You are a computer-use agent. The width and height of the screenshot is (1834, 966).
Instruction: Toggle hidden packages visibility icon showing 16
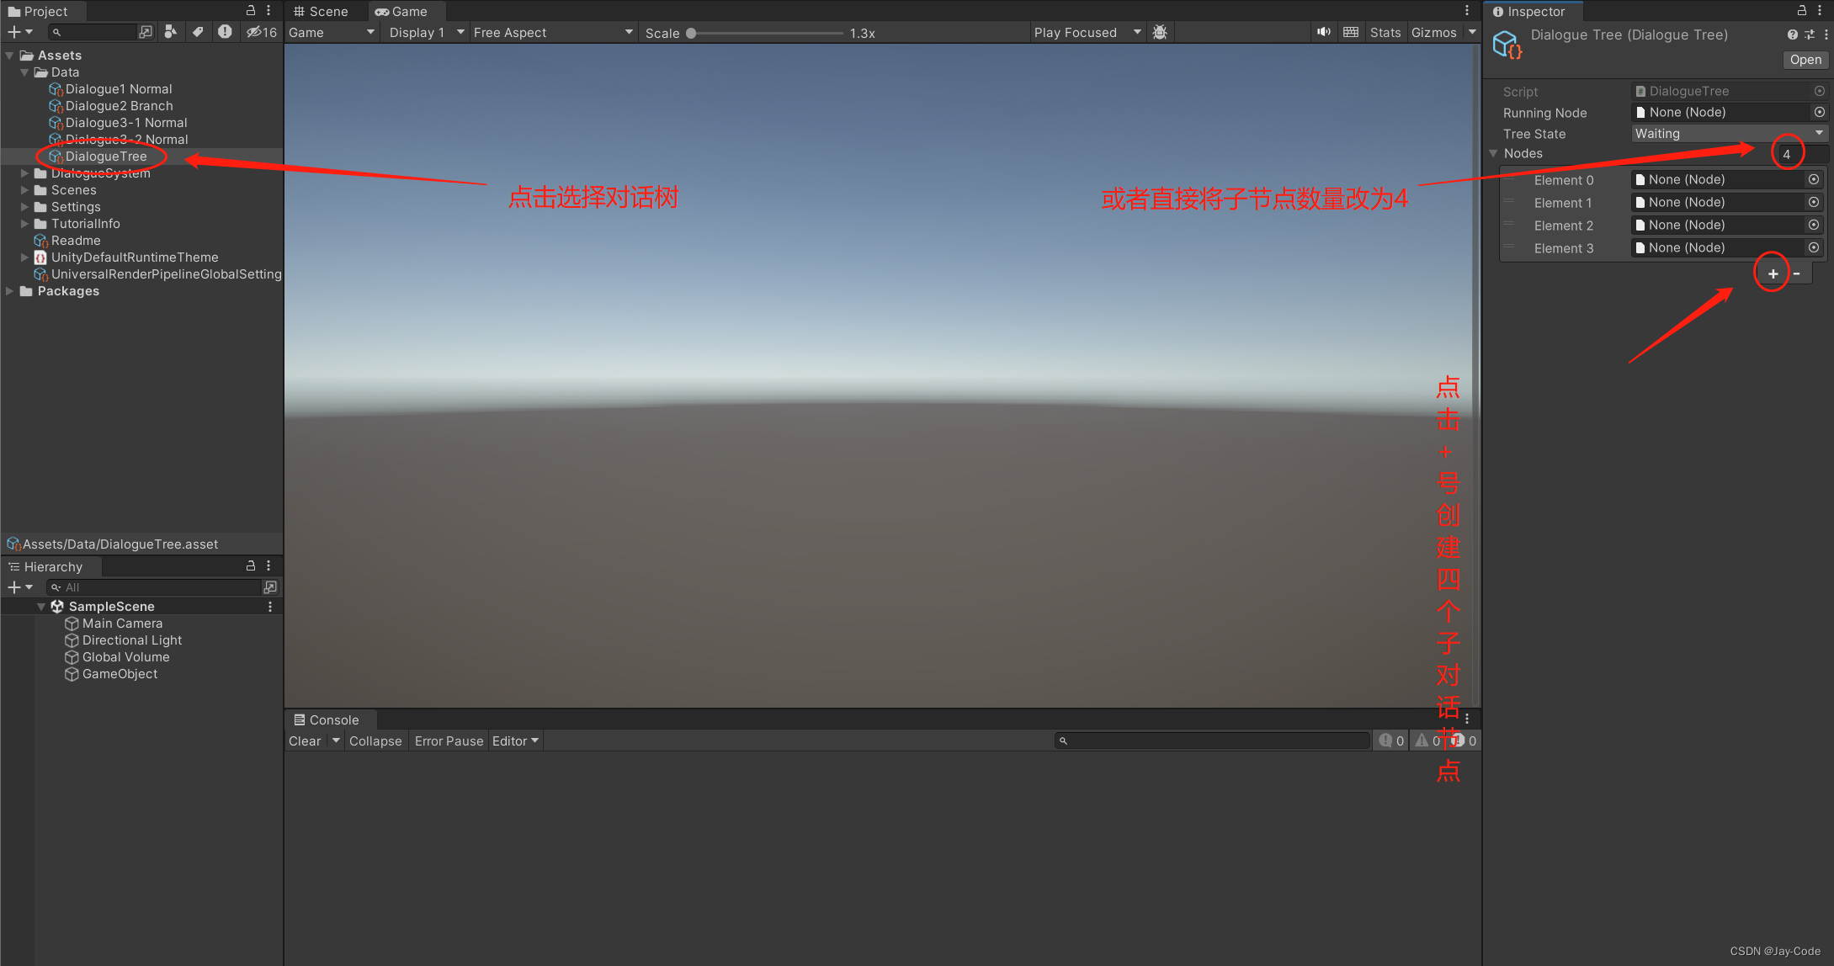(261, 32)
